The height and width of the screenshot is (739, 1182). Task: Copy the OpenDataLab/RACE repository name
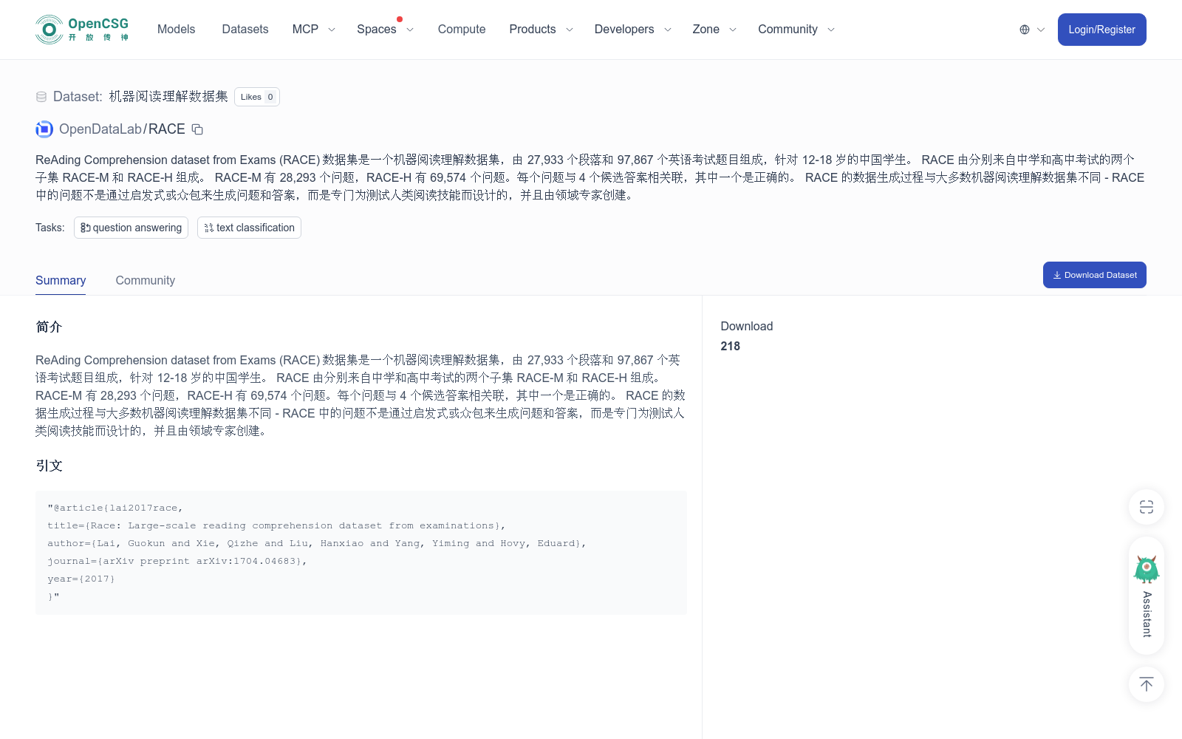(x=197, y=129)
